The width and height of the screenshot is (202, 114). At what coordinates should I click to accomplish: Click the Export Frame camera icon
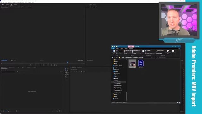point(57,65)
